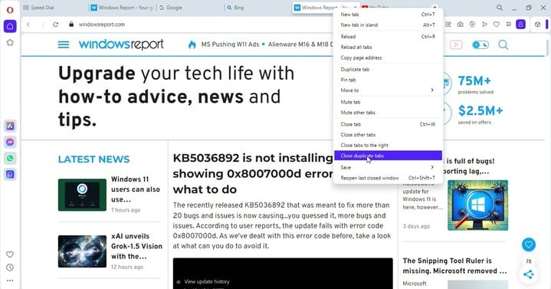
Task: Click the padlock site security icon
Action: [71, 25]
